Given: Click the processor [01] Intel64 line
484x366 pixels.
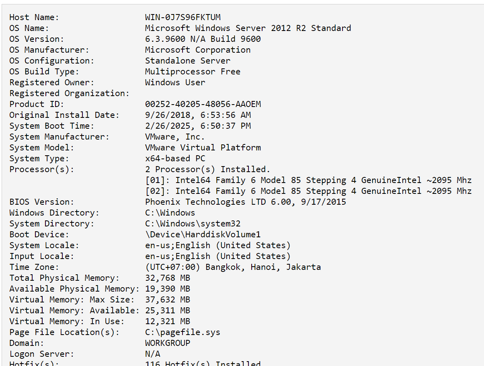Looking at the screenshot, I should pyautogui.click(x=308, y=180).
